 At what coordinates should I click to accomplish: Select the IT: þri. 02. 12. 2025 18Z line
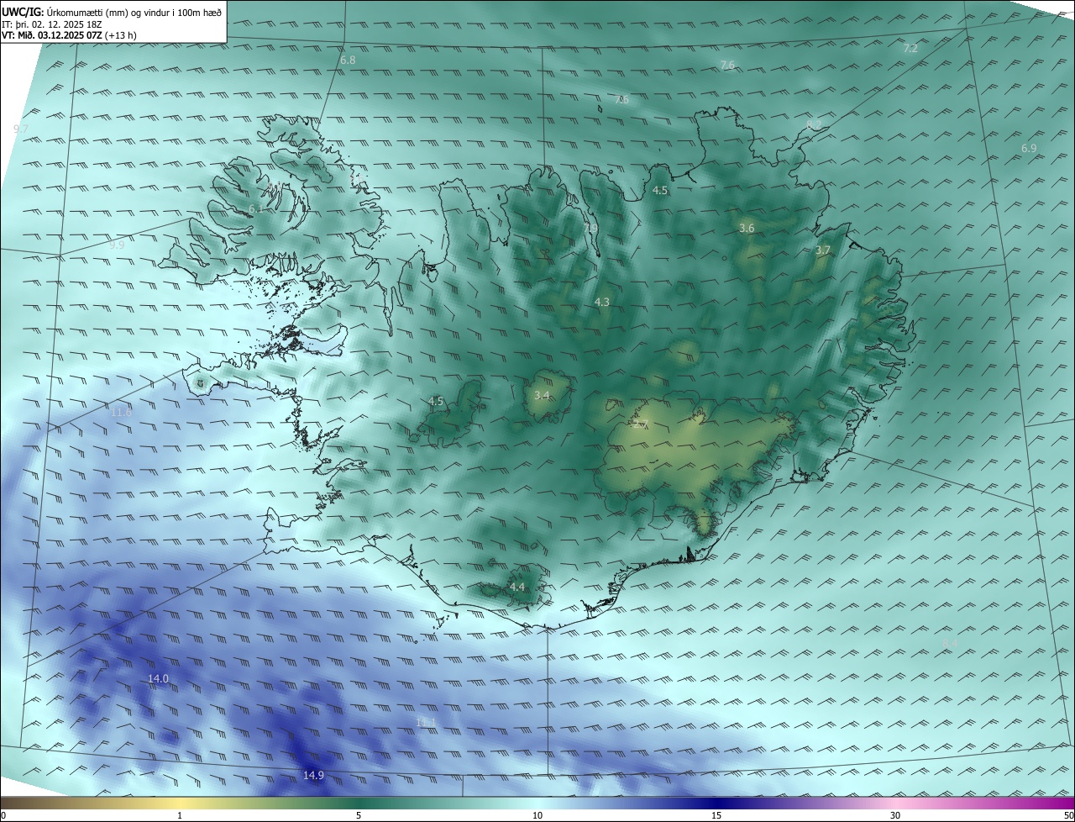coord(54,25)
